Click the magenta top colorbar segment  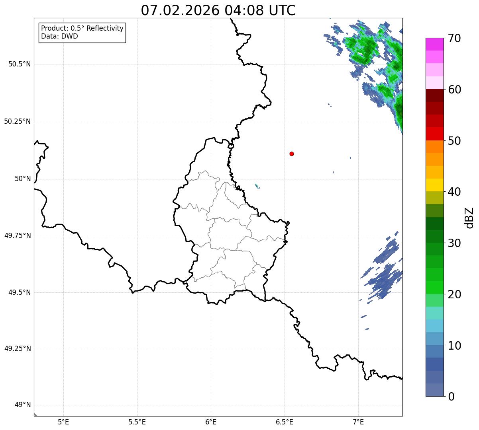point(434,44)
